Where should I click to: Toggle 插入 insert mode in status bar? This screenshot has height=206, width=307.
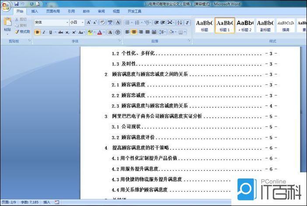coord(47,202)
